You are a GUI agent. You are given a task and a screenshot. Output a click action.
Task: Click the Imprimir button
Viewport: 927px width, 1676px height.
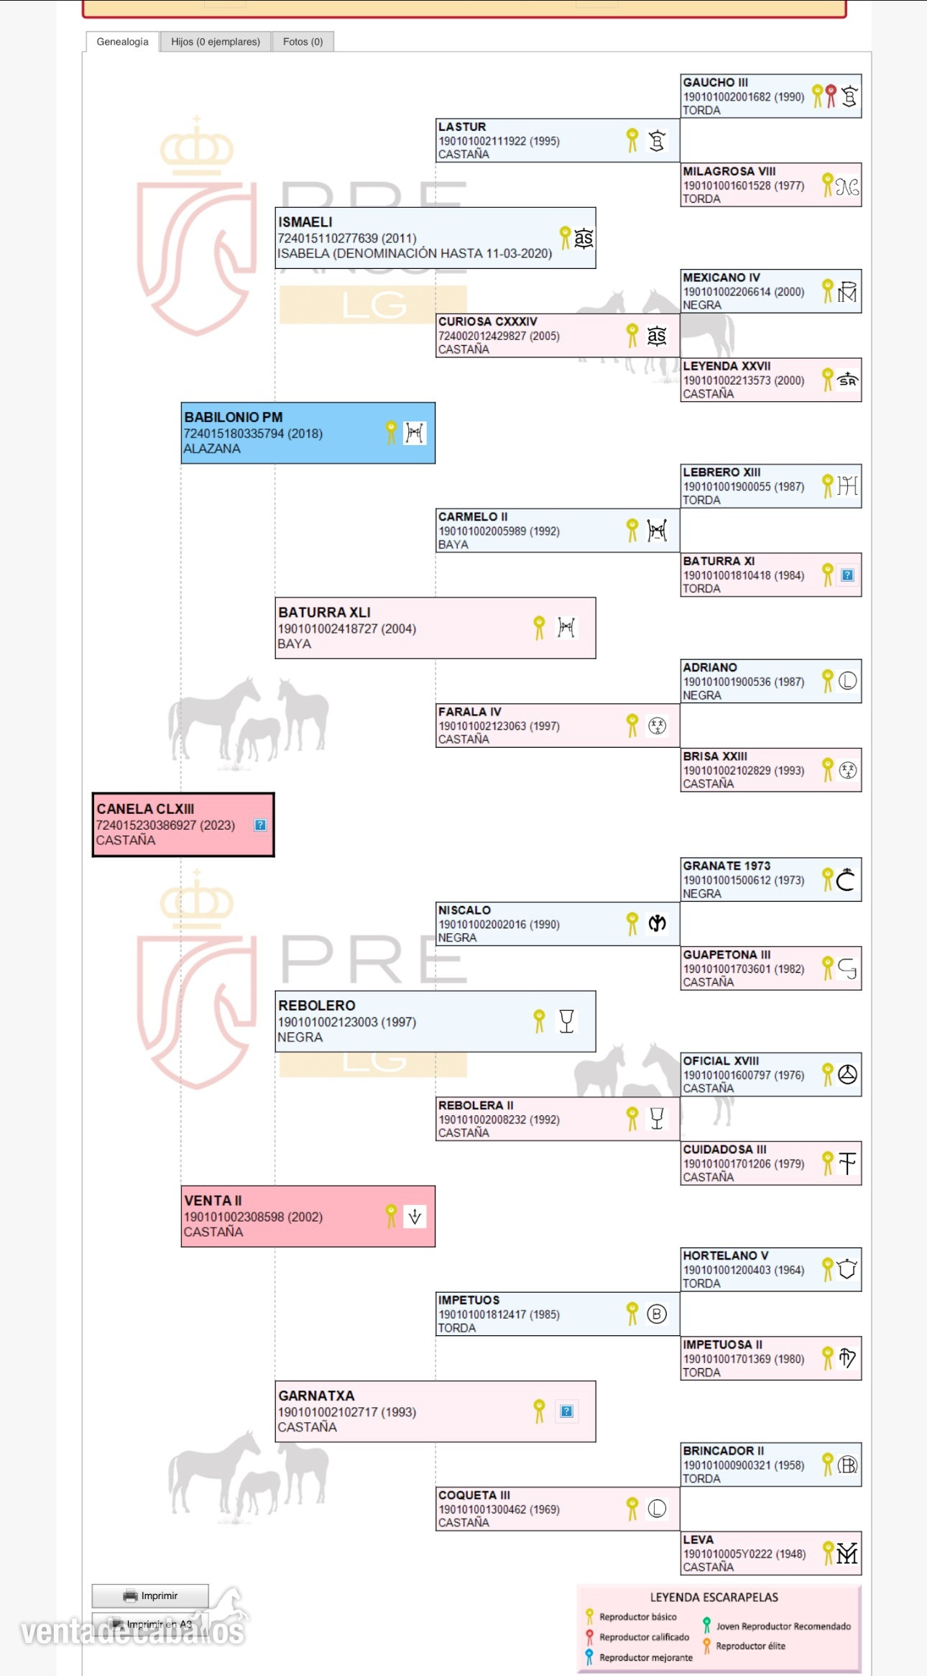(150, 1595)
